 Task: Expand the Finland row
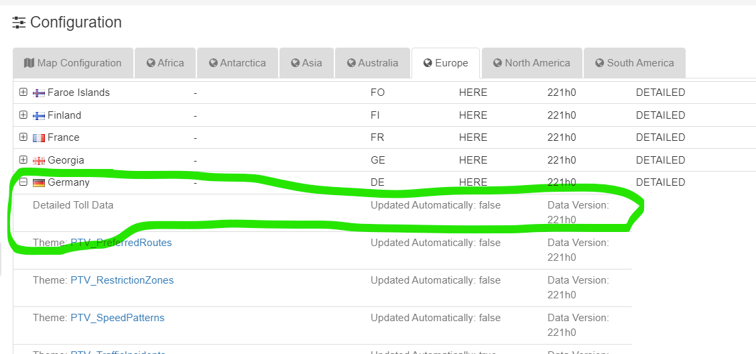23,115
